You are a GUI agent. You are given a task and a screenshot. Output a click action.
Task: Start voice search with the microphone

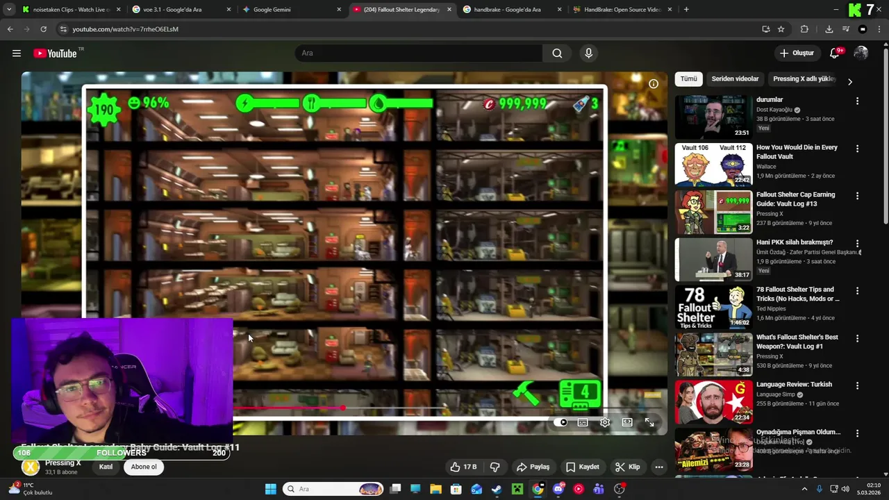(x=588, y=53)
